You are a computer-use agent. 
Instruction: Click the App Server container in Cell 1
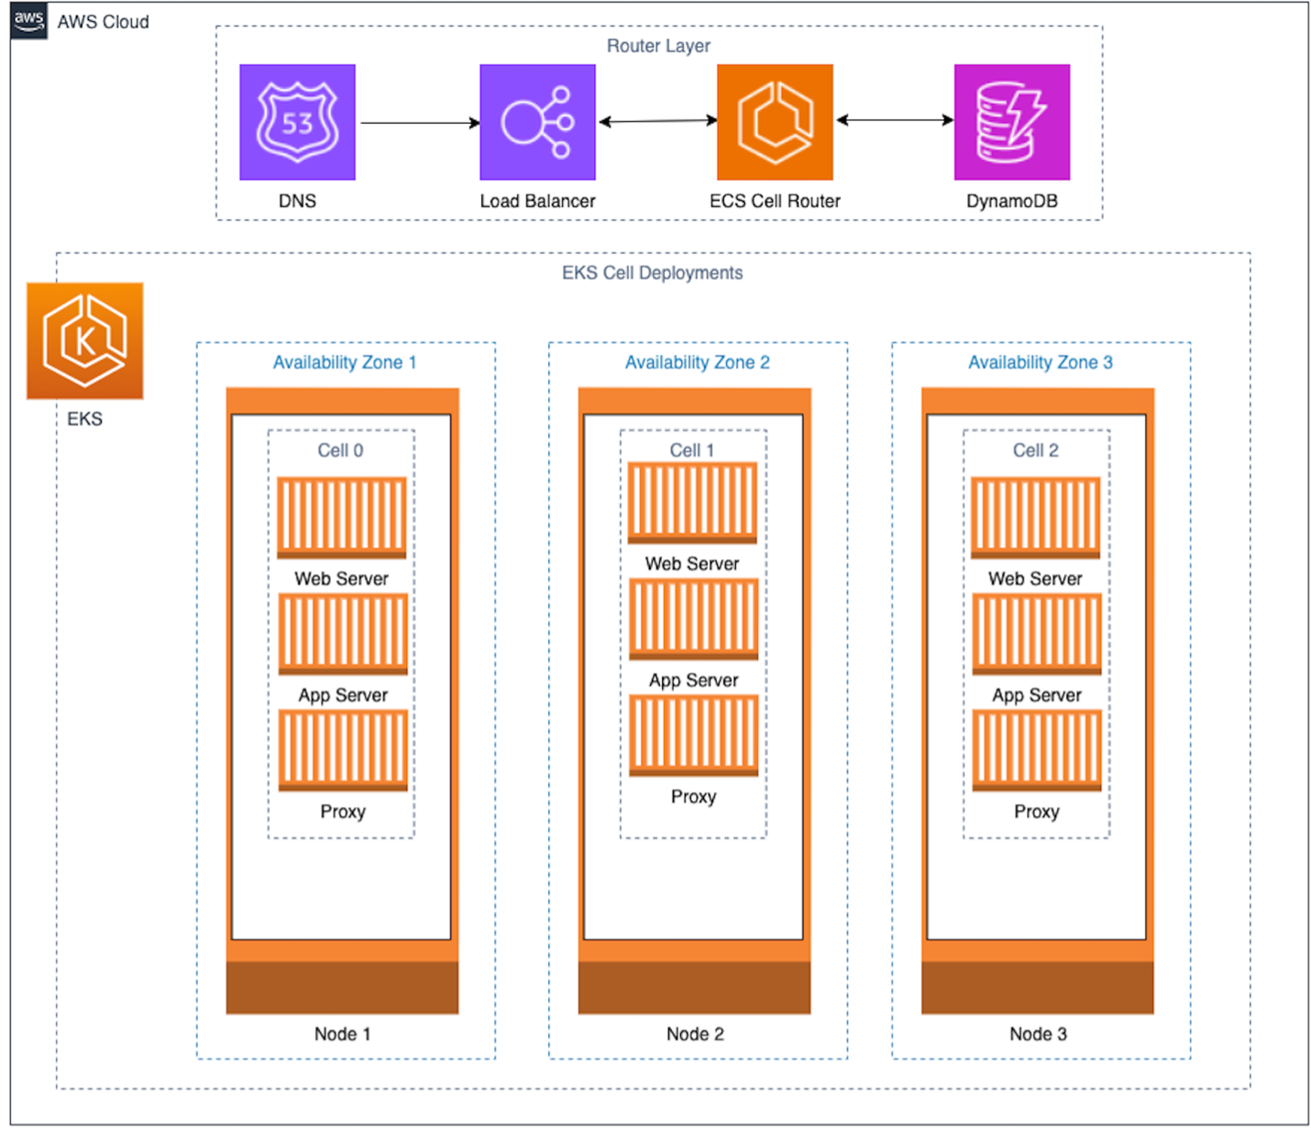click(x=694, y=620)
